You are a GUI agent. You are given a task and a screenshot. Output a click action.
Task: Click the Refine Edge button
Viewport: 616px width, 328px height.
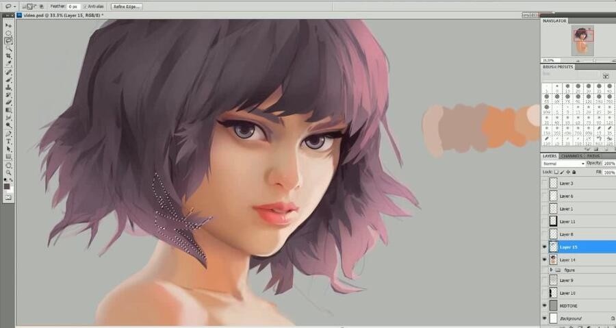click(127, 6)
